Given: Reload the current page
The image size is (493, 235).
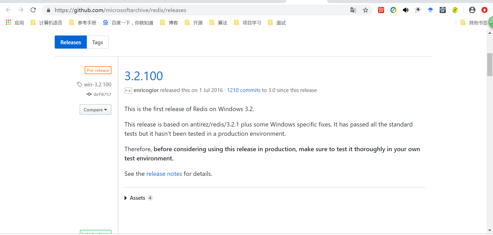Looking at the screenshot, I should [33, 10].
